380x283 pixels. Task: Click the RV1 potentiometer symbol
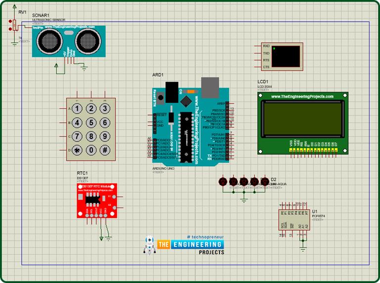click(x=15, y=25)
